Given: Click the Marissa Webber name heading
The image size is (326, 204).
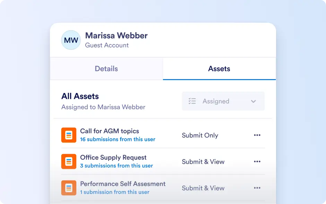Looking at the screenshot, I should pos(117,35).
